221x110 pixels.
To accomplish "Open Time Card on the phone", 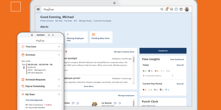I will coord(41,47).
